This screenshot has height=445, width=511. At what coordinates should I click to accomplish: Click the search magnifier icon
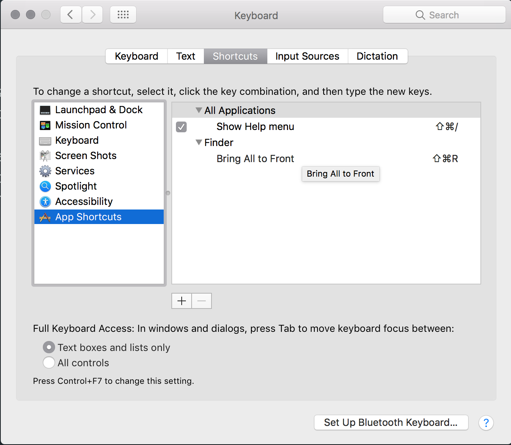[420, 15]
